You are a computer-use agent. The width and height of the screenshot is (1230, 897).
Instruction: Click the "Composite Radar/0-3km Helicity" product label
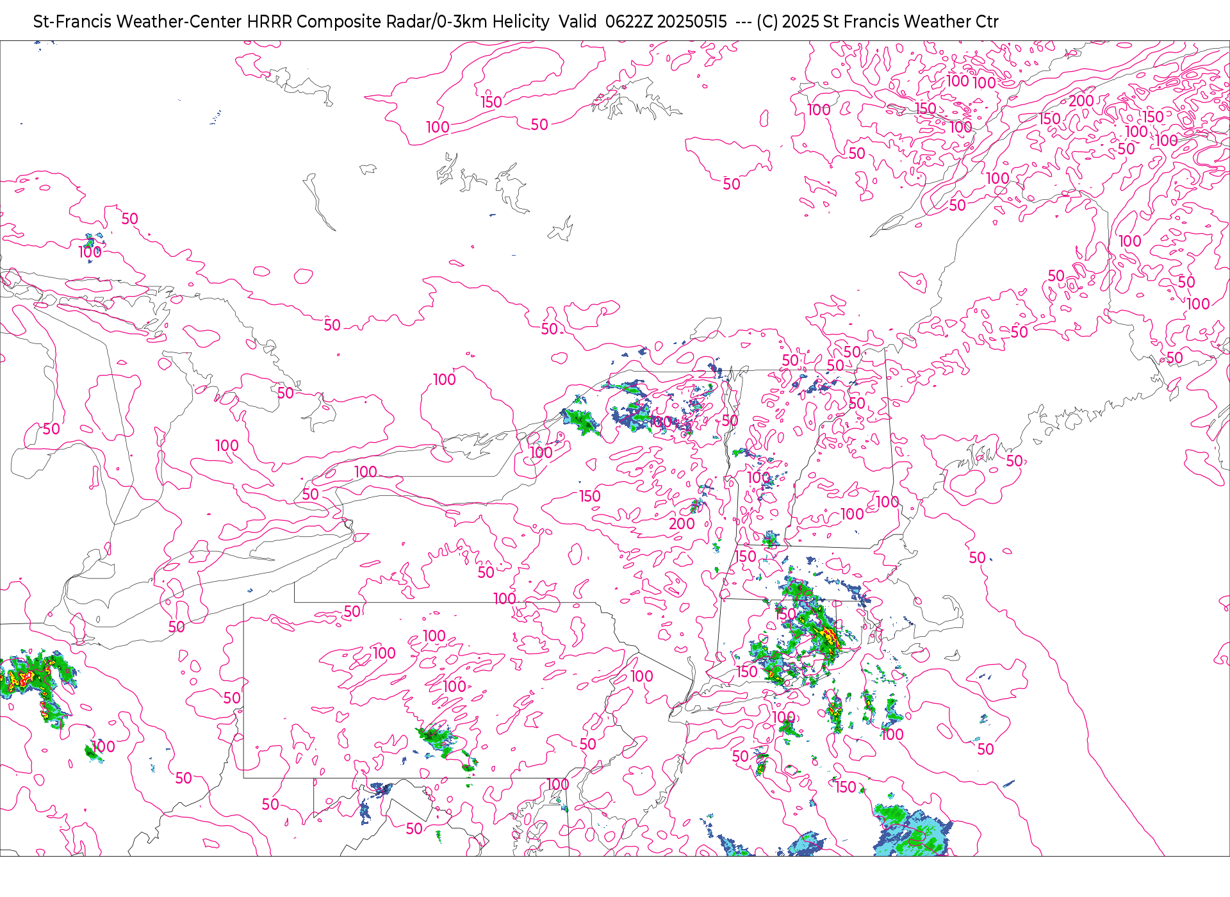(x=423, y=22)
